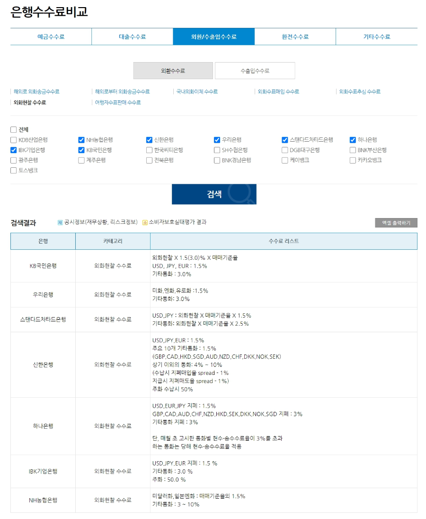
Task: Click the 카테고리 column header
Action: click(113, 241)
